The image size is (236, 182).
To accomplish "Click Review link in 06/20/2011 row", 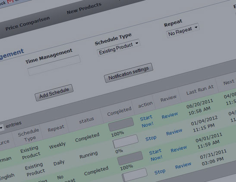I will point(170,115).
